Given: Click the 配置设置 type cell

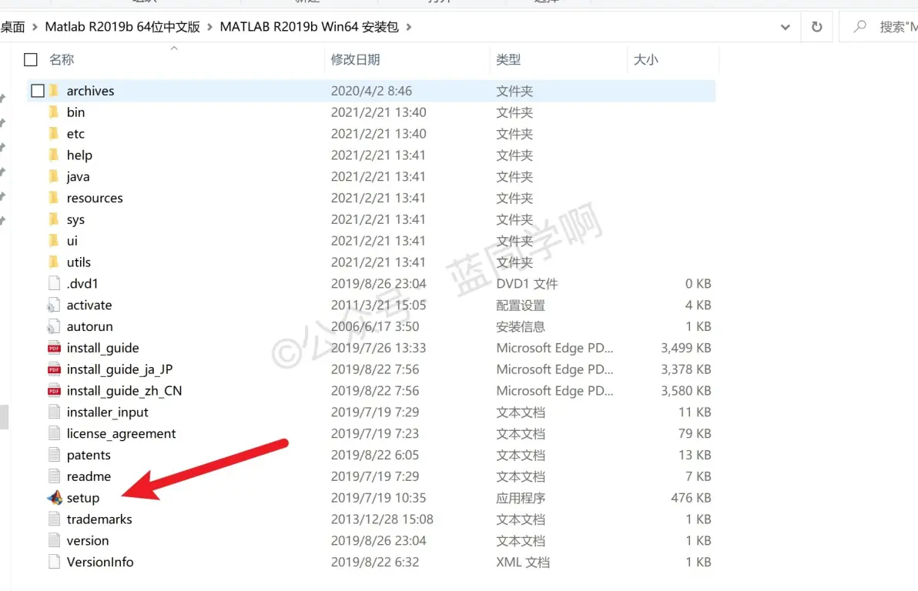Looking at the screenshot, I should click(x=521, y=305).
